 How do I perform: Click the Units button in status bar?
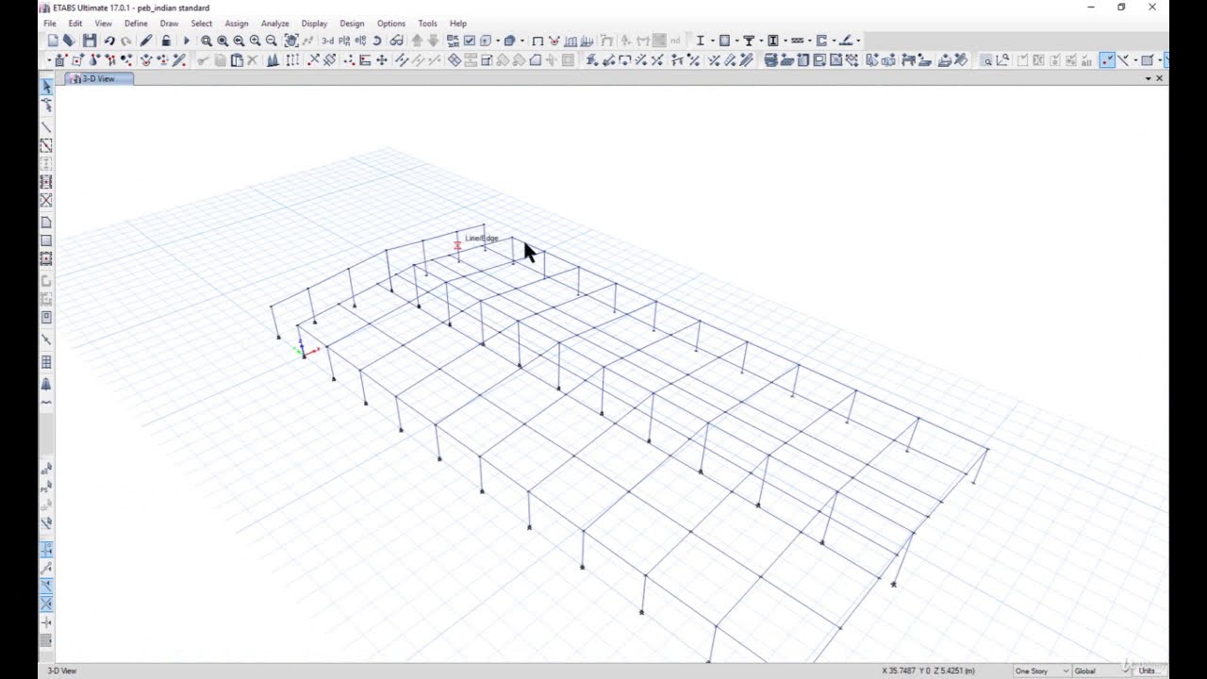coord(1148,671)
